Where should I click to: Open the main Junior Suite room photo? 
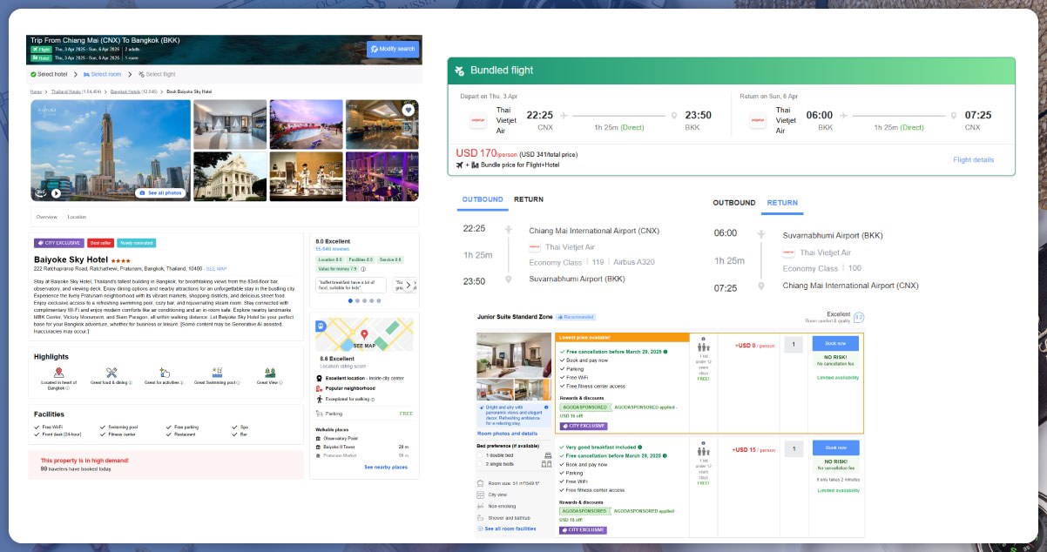point(515,356)
